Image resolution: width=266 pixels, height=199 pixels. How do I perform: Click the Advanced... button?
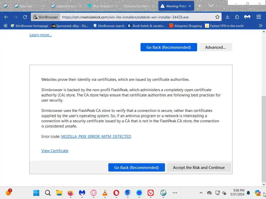(215, 47)
